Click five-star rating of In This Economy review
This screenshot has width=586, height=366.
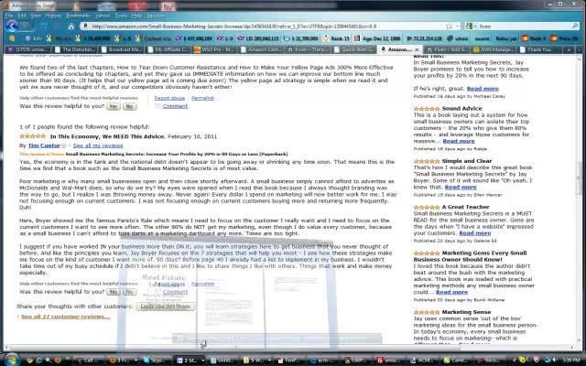tap(33, 136)
